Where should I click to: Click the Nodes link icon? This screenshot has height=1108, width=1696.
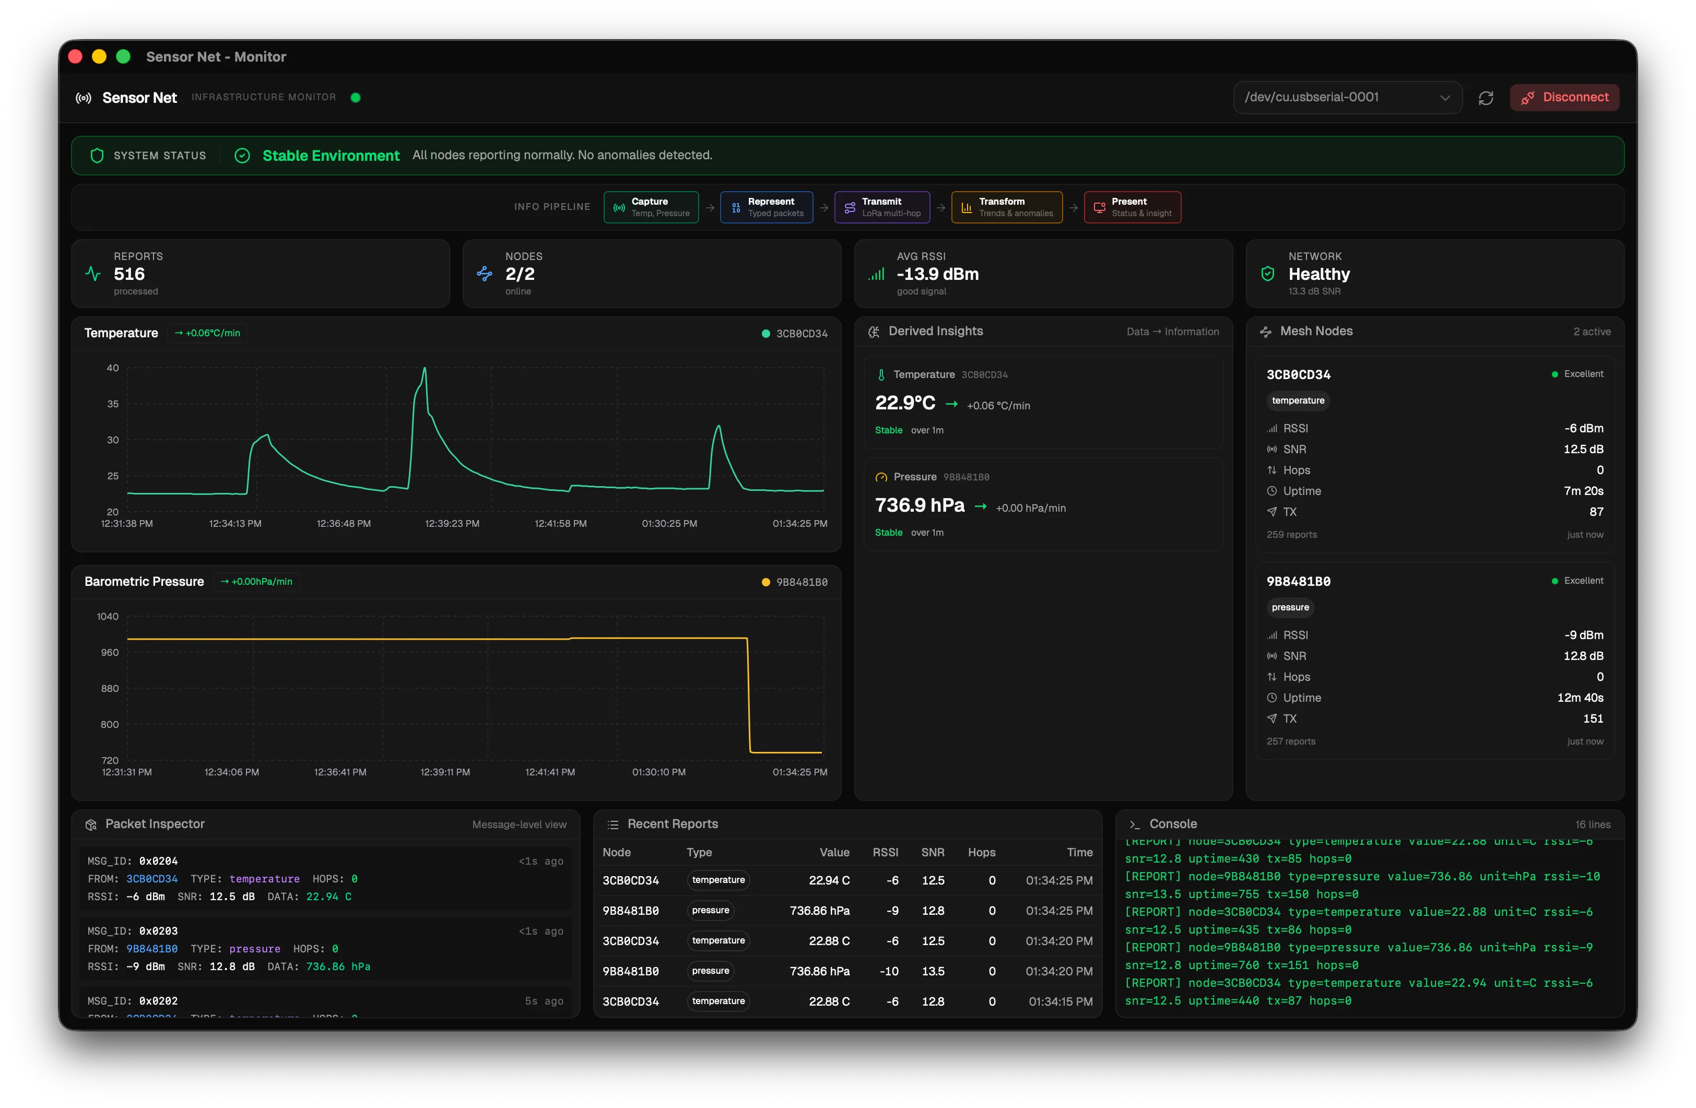point(485,273)
